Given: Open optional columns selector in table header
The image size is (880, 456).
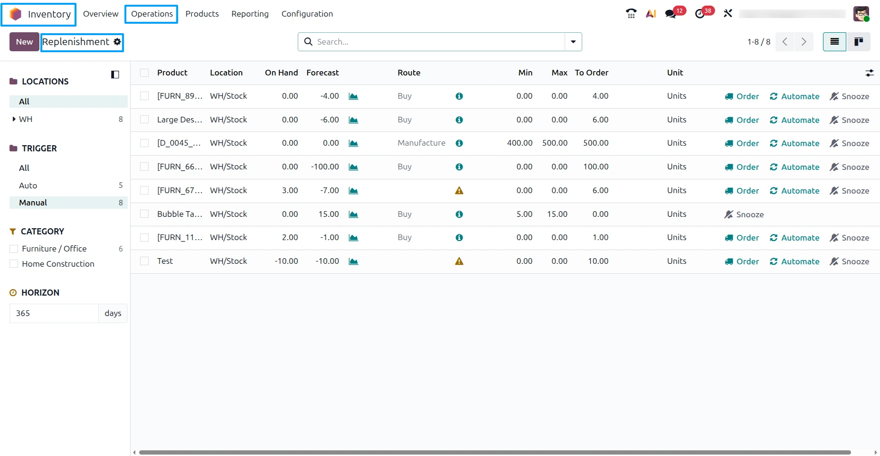Looking at the screenshot, I should pos(870,73).
